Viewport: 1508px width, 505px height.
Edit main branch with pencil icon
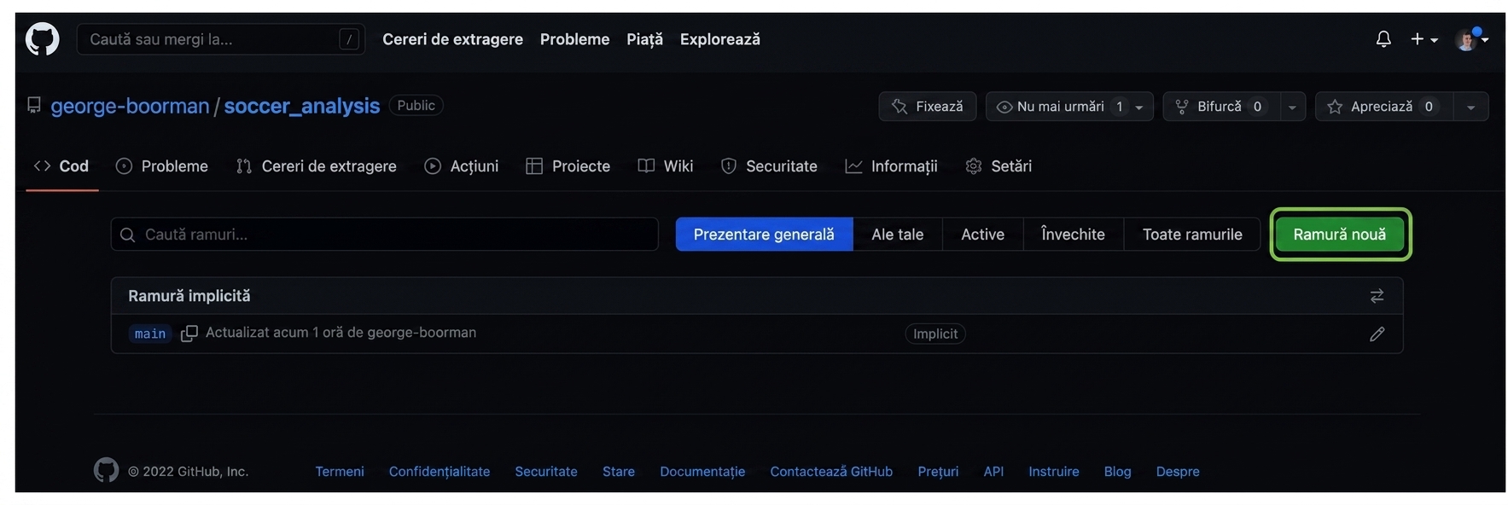pyautogui.click(x=1377, y=334)
